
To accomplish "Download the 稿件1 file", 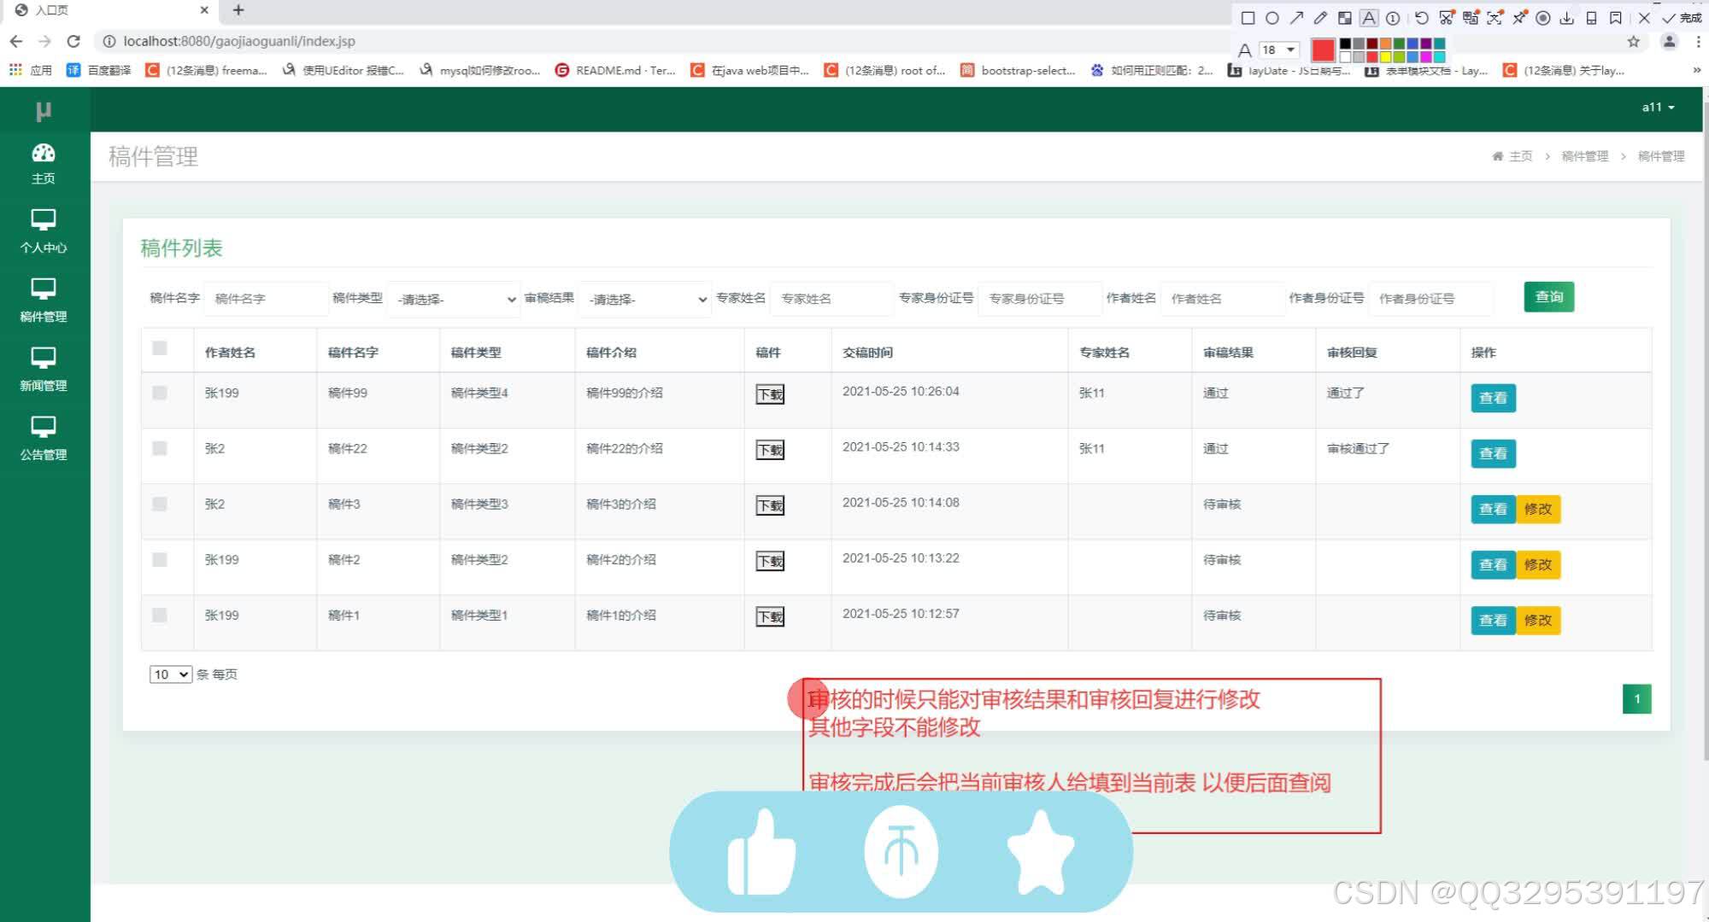I will point(770,616).
